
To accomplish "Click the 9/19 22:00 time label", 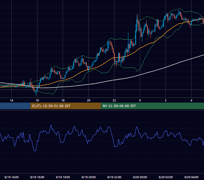I will (114, 177).
